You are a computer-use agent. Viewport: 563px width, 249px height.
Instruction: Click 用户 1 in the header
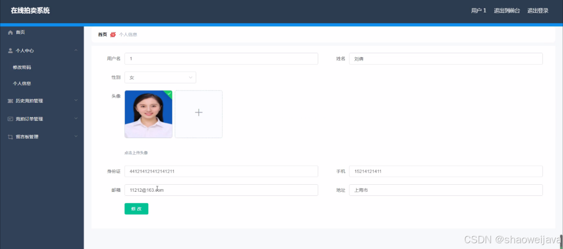click(479, 11)
